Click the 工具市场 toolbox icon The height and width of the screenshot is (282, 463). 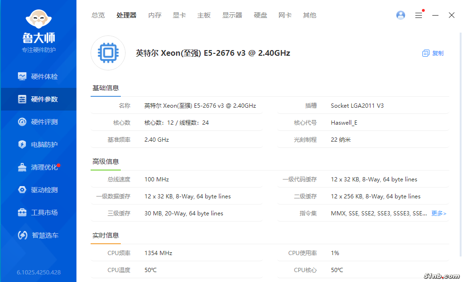coord(22,213)
